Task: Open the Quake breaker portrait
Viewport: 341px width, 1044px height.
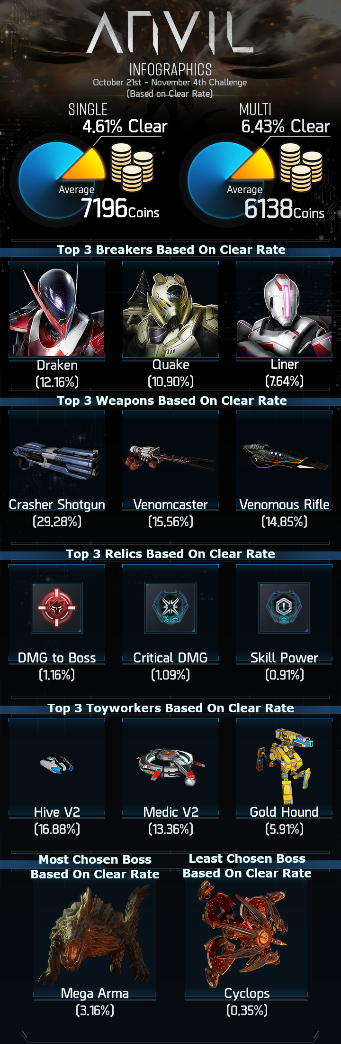Action: pos(170,309)
